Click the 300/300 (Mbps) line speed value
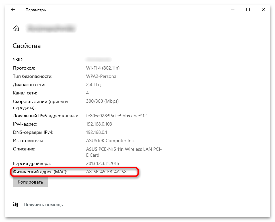 pos(102,101)
